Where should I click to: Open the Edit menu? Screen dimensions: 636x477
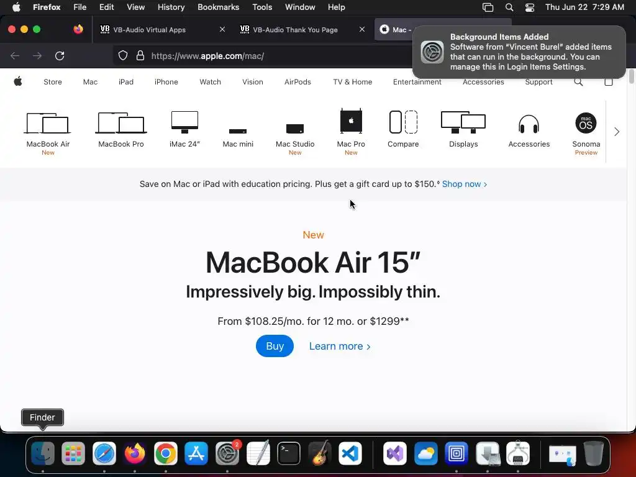107,7
